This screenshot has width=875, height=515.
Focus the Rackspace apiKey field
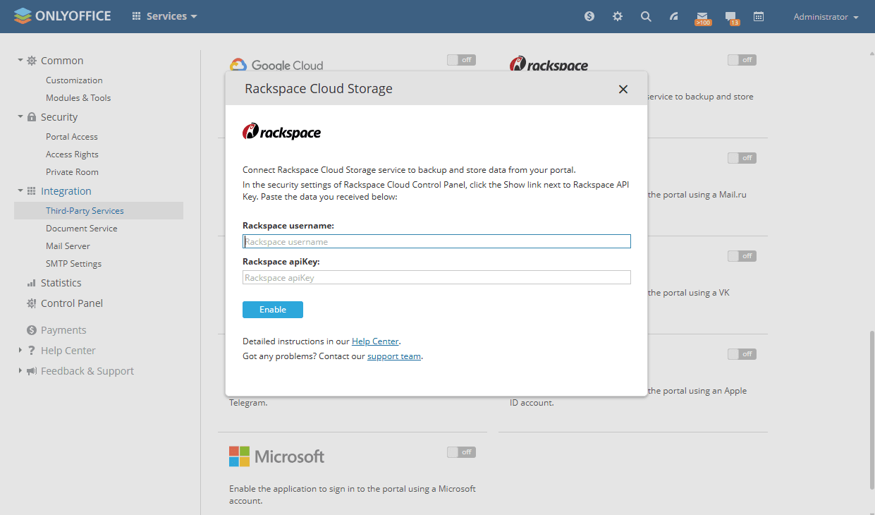(x=436, y=277)
